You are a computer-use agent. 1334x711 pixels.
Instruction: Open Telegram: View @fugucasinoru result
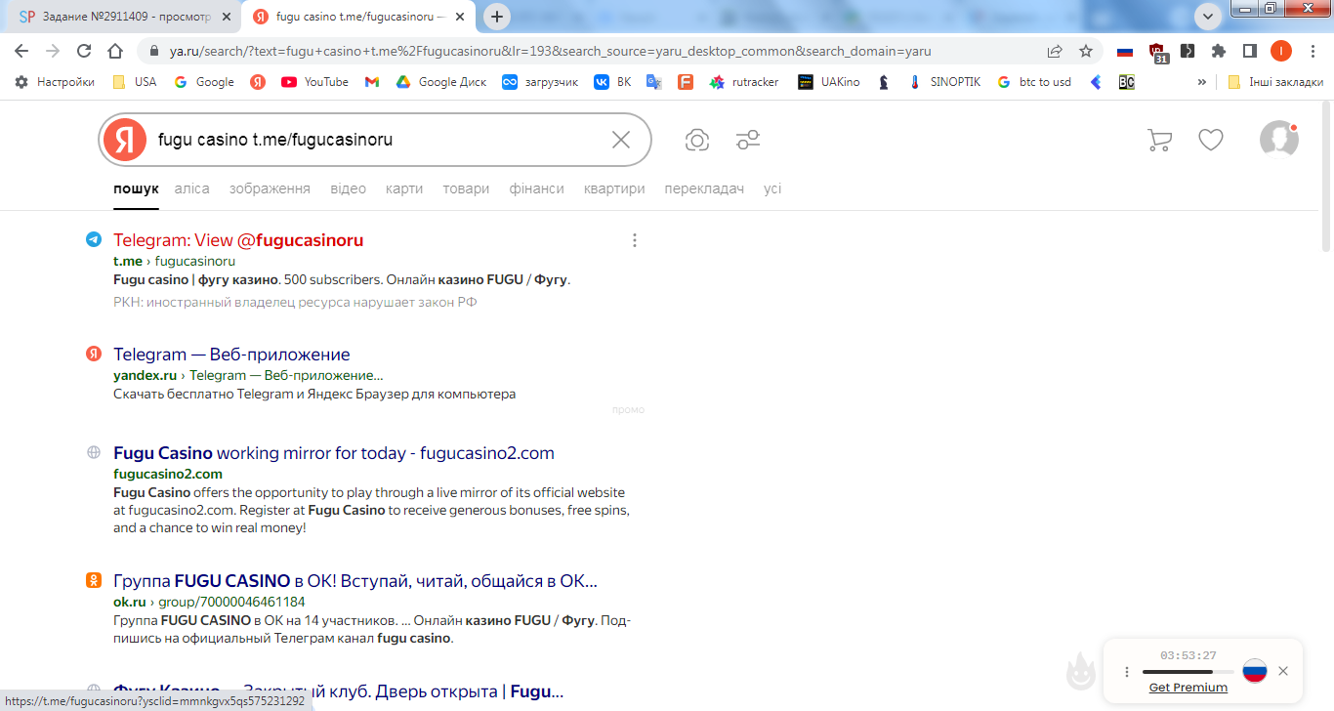pos(238,240)
